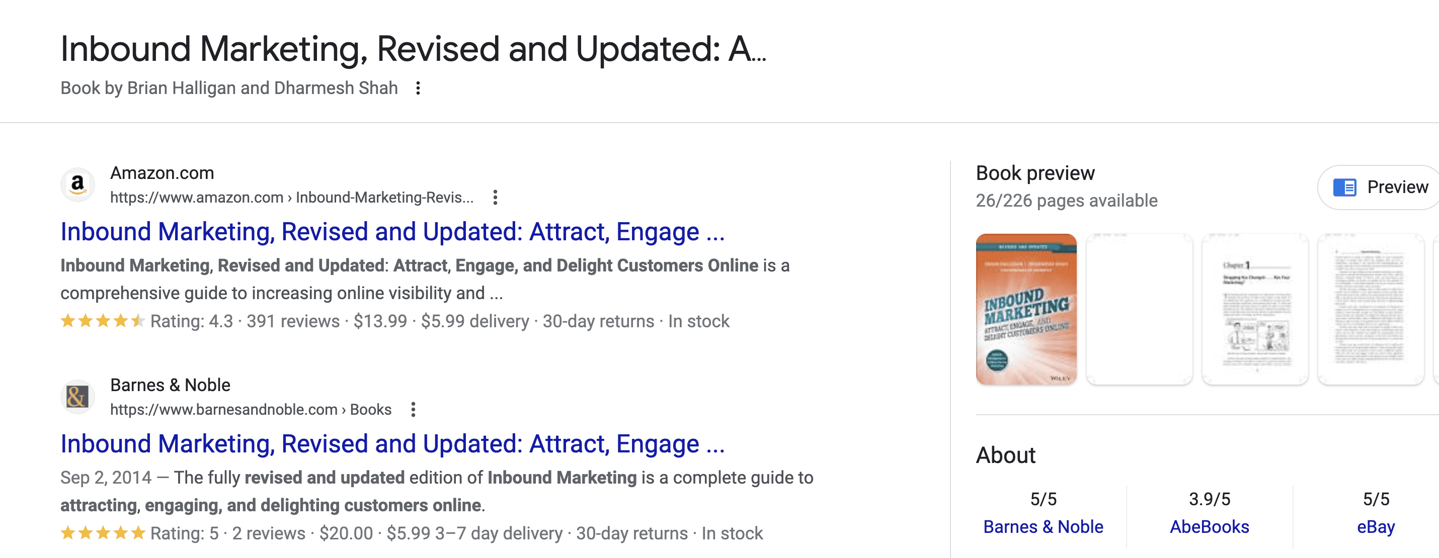This screenshot has width=1439, height=558.
Task: Open three-dot menu on the Amazon result
Action: [x=496, y=198]
